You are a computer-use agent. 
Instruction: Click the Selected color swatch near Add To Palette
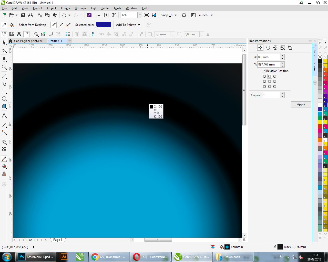pyautogui.click(x=103, y=25)
